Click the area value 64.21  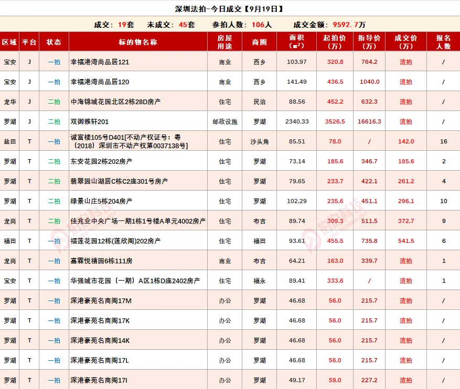(297, 261)
